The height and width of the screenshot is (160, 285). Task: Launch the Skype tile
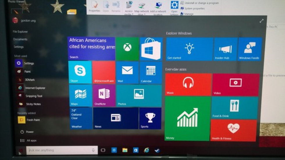click(x=80, y=72)
